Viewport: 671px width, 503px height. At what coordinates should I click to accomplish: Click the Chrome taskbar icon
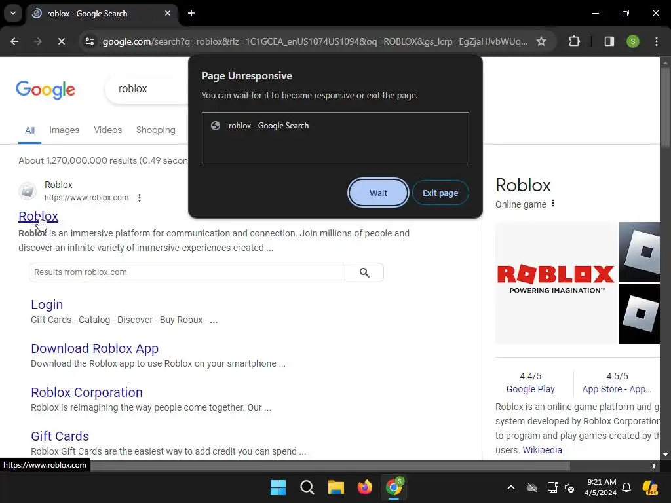(394, 487)
